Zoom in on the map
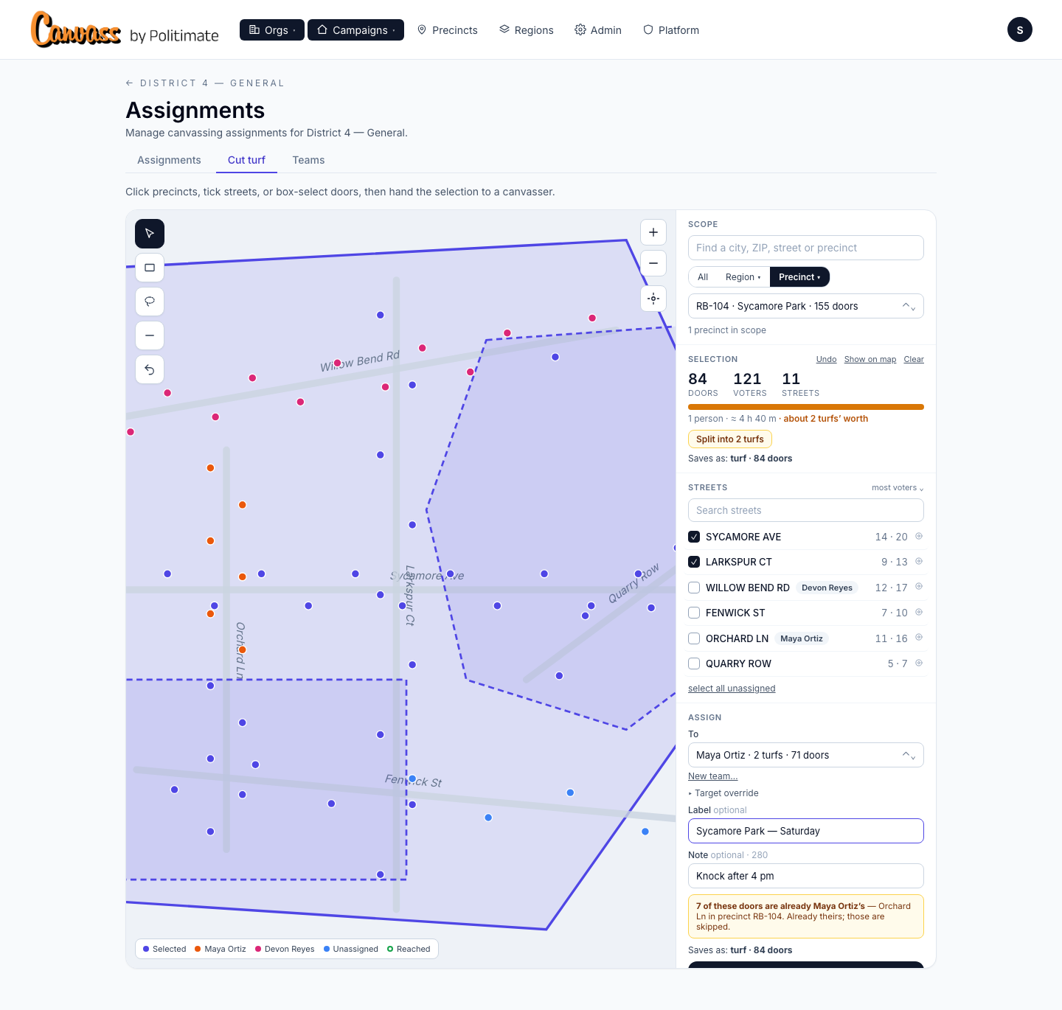 [x=653, y=232]
